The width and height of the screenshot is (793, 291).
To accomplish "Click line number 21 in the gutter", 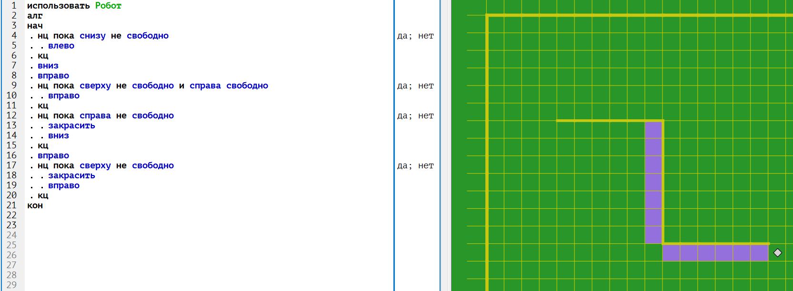I will click(x=11, y=205).
